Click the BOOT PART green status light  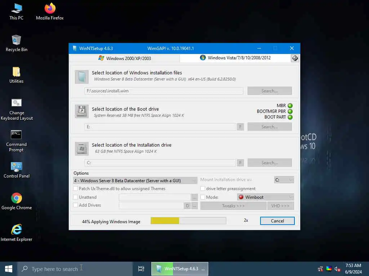point(290,117)
